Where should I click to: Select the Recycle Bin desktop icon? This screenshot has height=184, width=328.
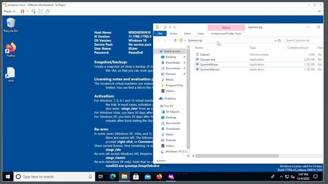11,25
